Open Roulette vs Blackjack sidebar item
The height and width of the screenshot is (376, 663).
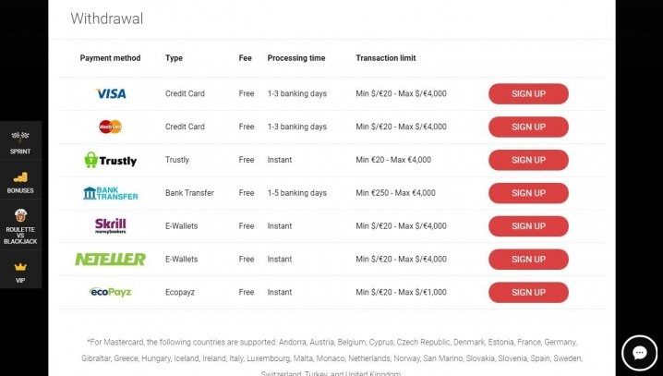tap(20, 227)
